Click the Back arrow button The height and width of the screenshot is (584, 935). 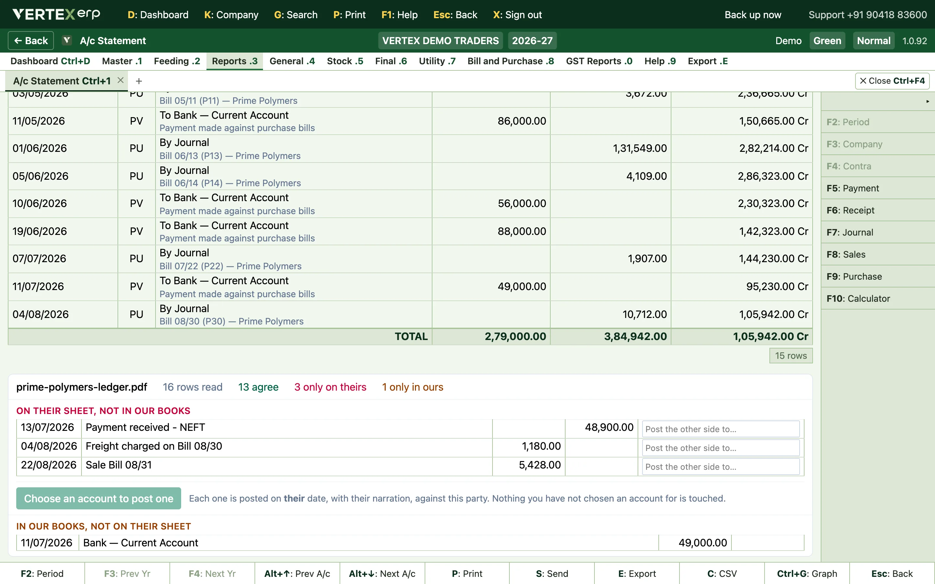point(31,41)
